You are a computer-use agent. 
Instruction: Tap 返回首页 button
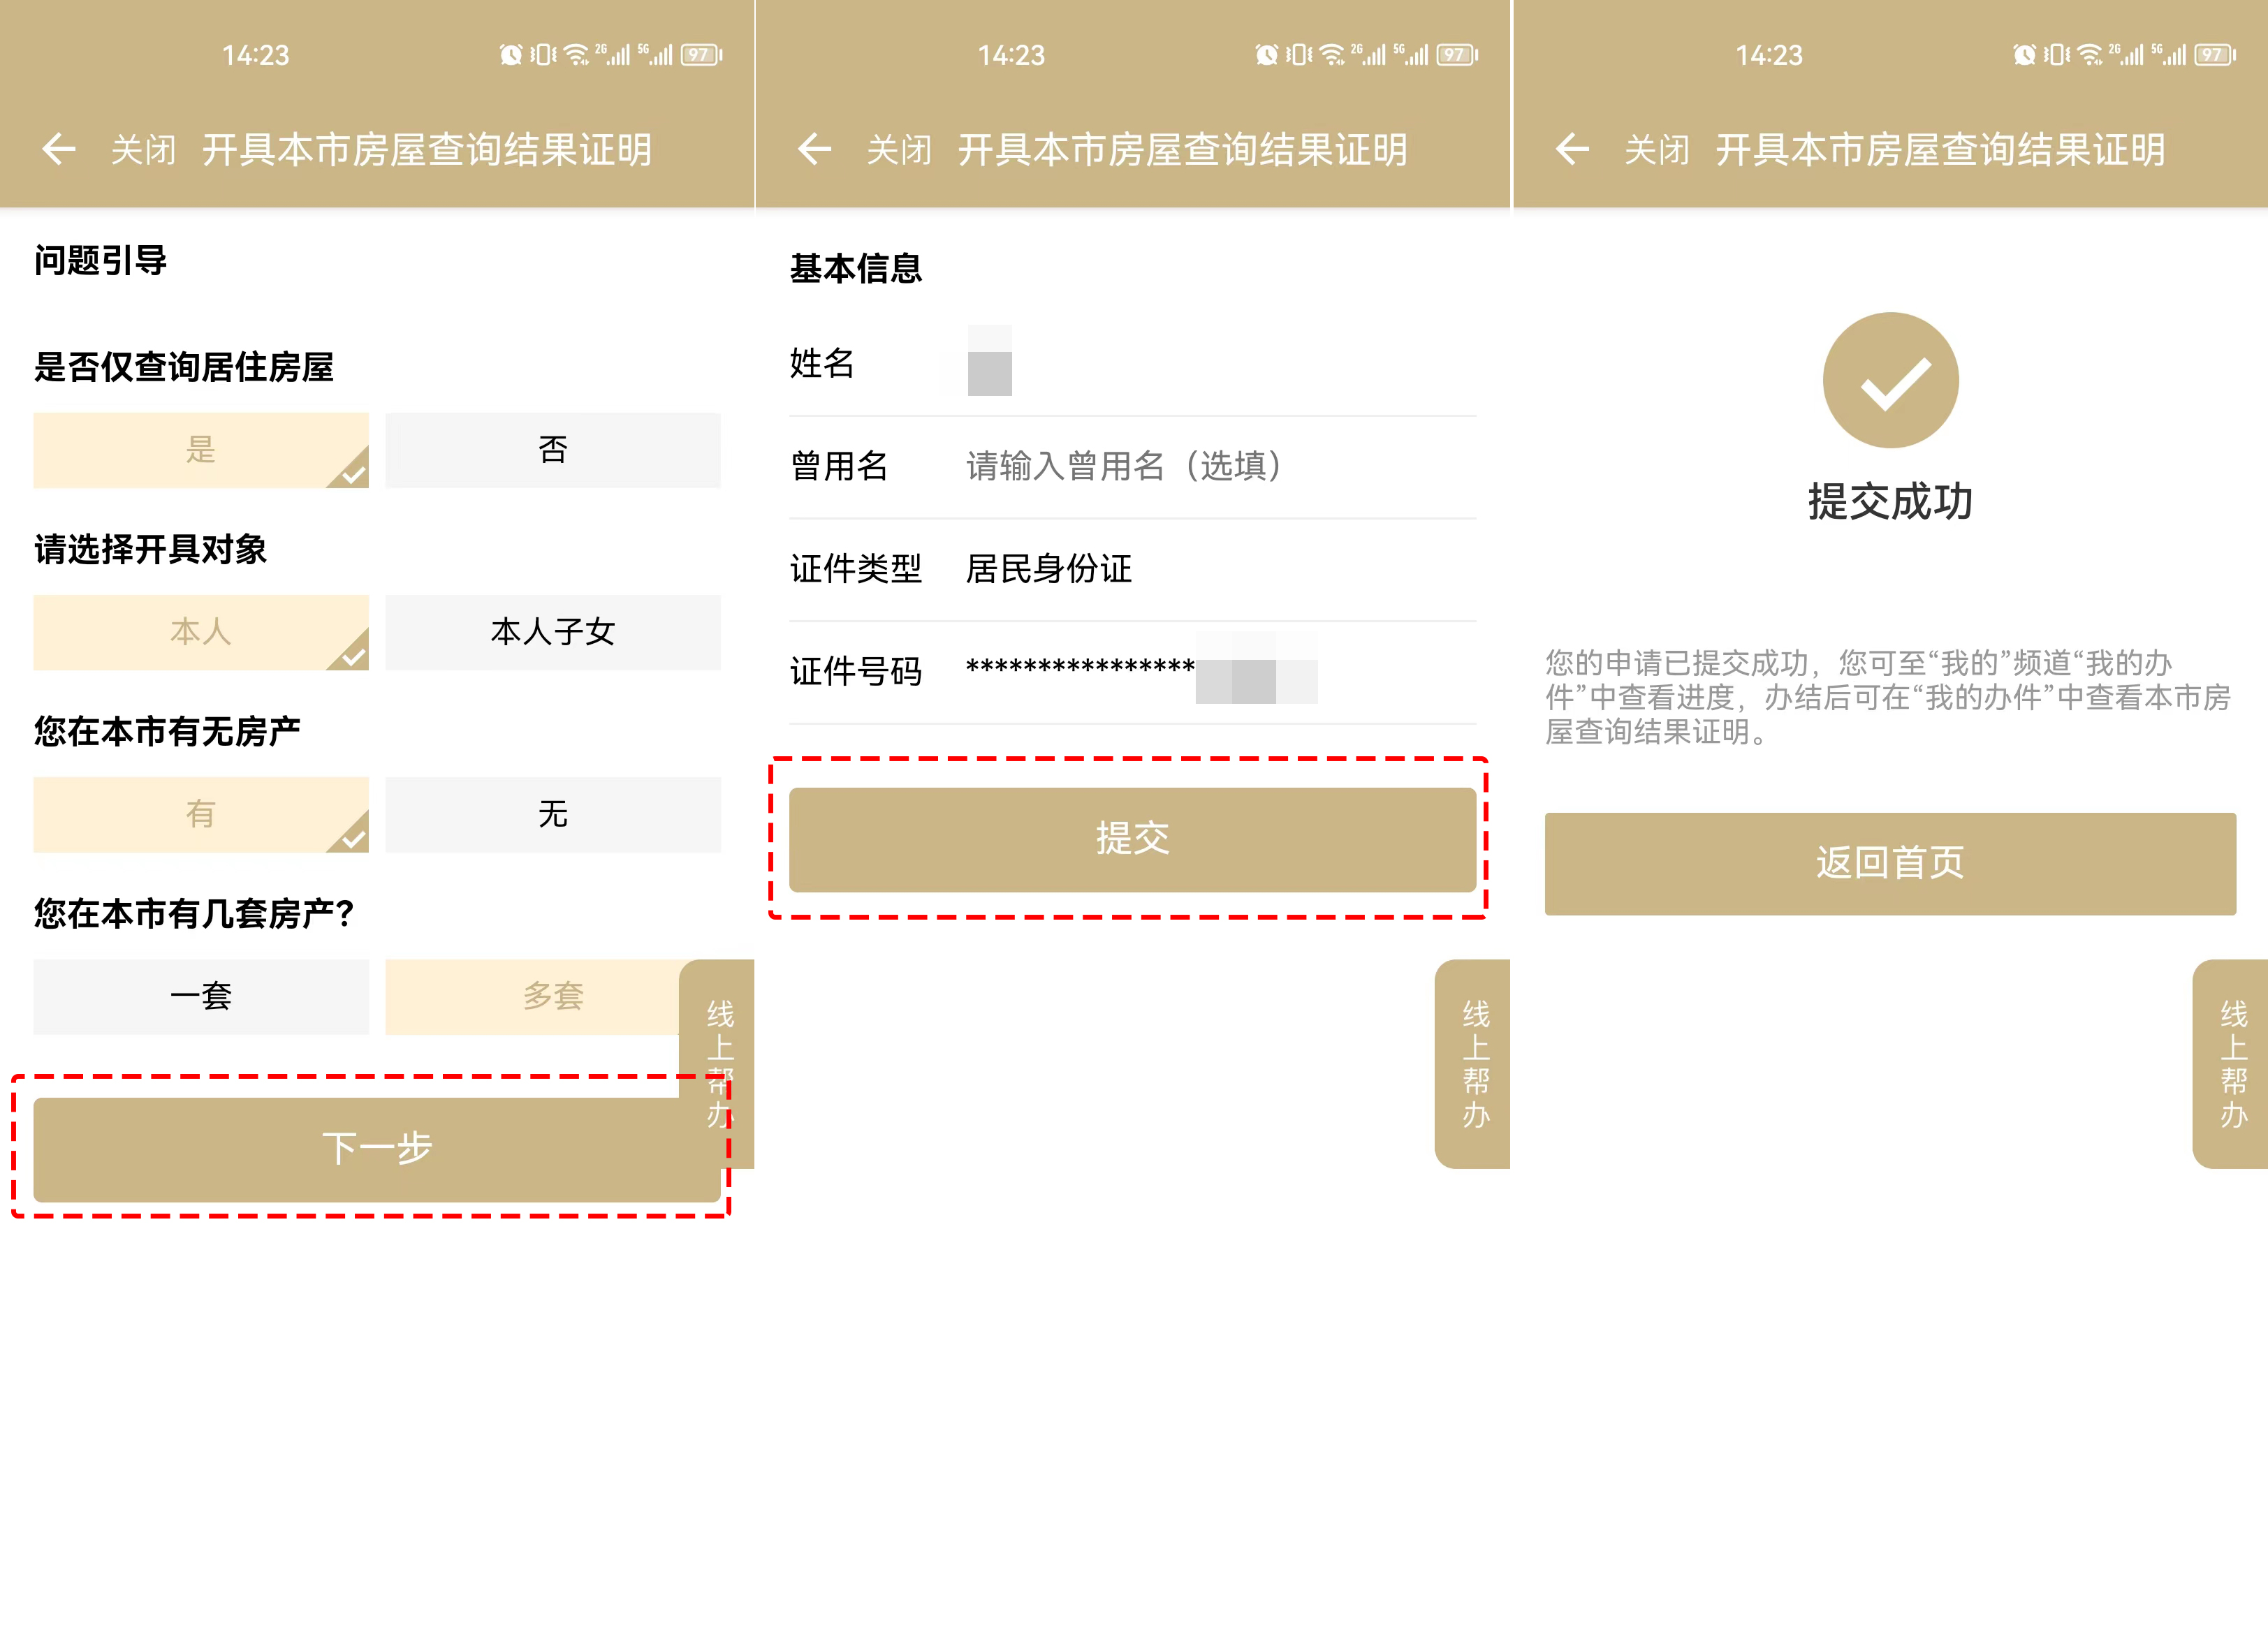tap(1890, 863)
